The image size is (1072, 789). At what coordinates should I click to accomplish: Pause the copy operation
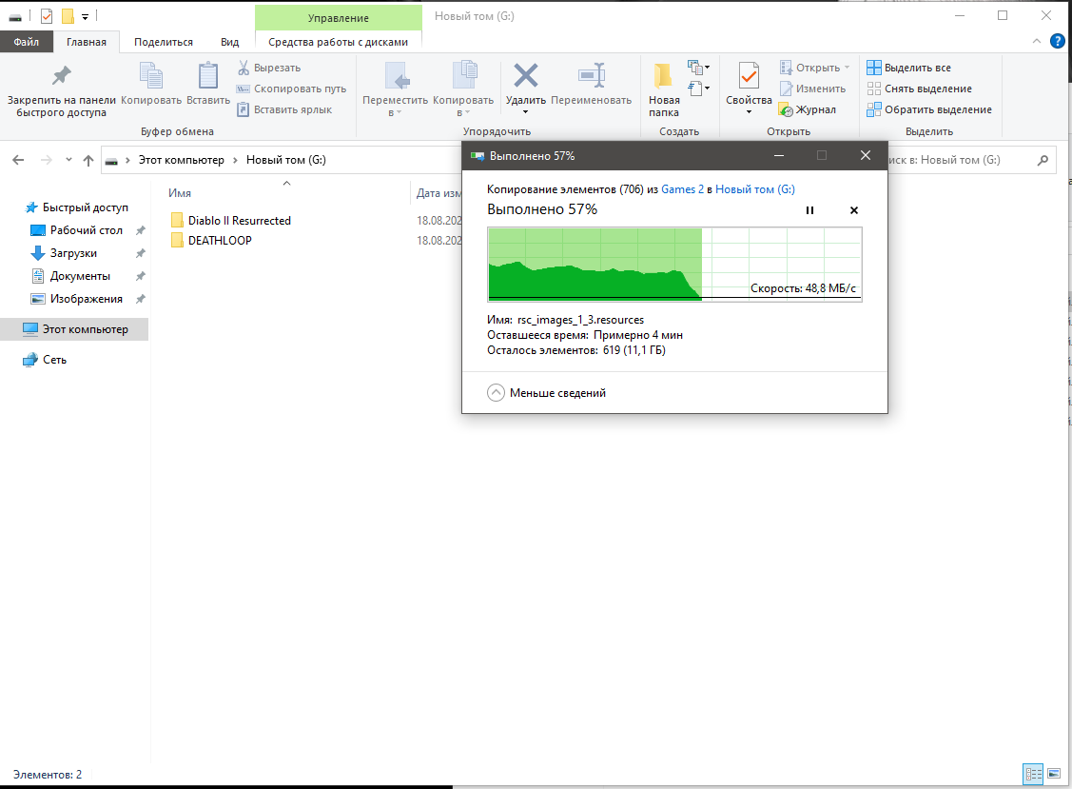tap(809, 210)
